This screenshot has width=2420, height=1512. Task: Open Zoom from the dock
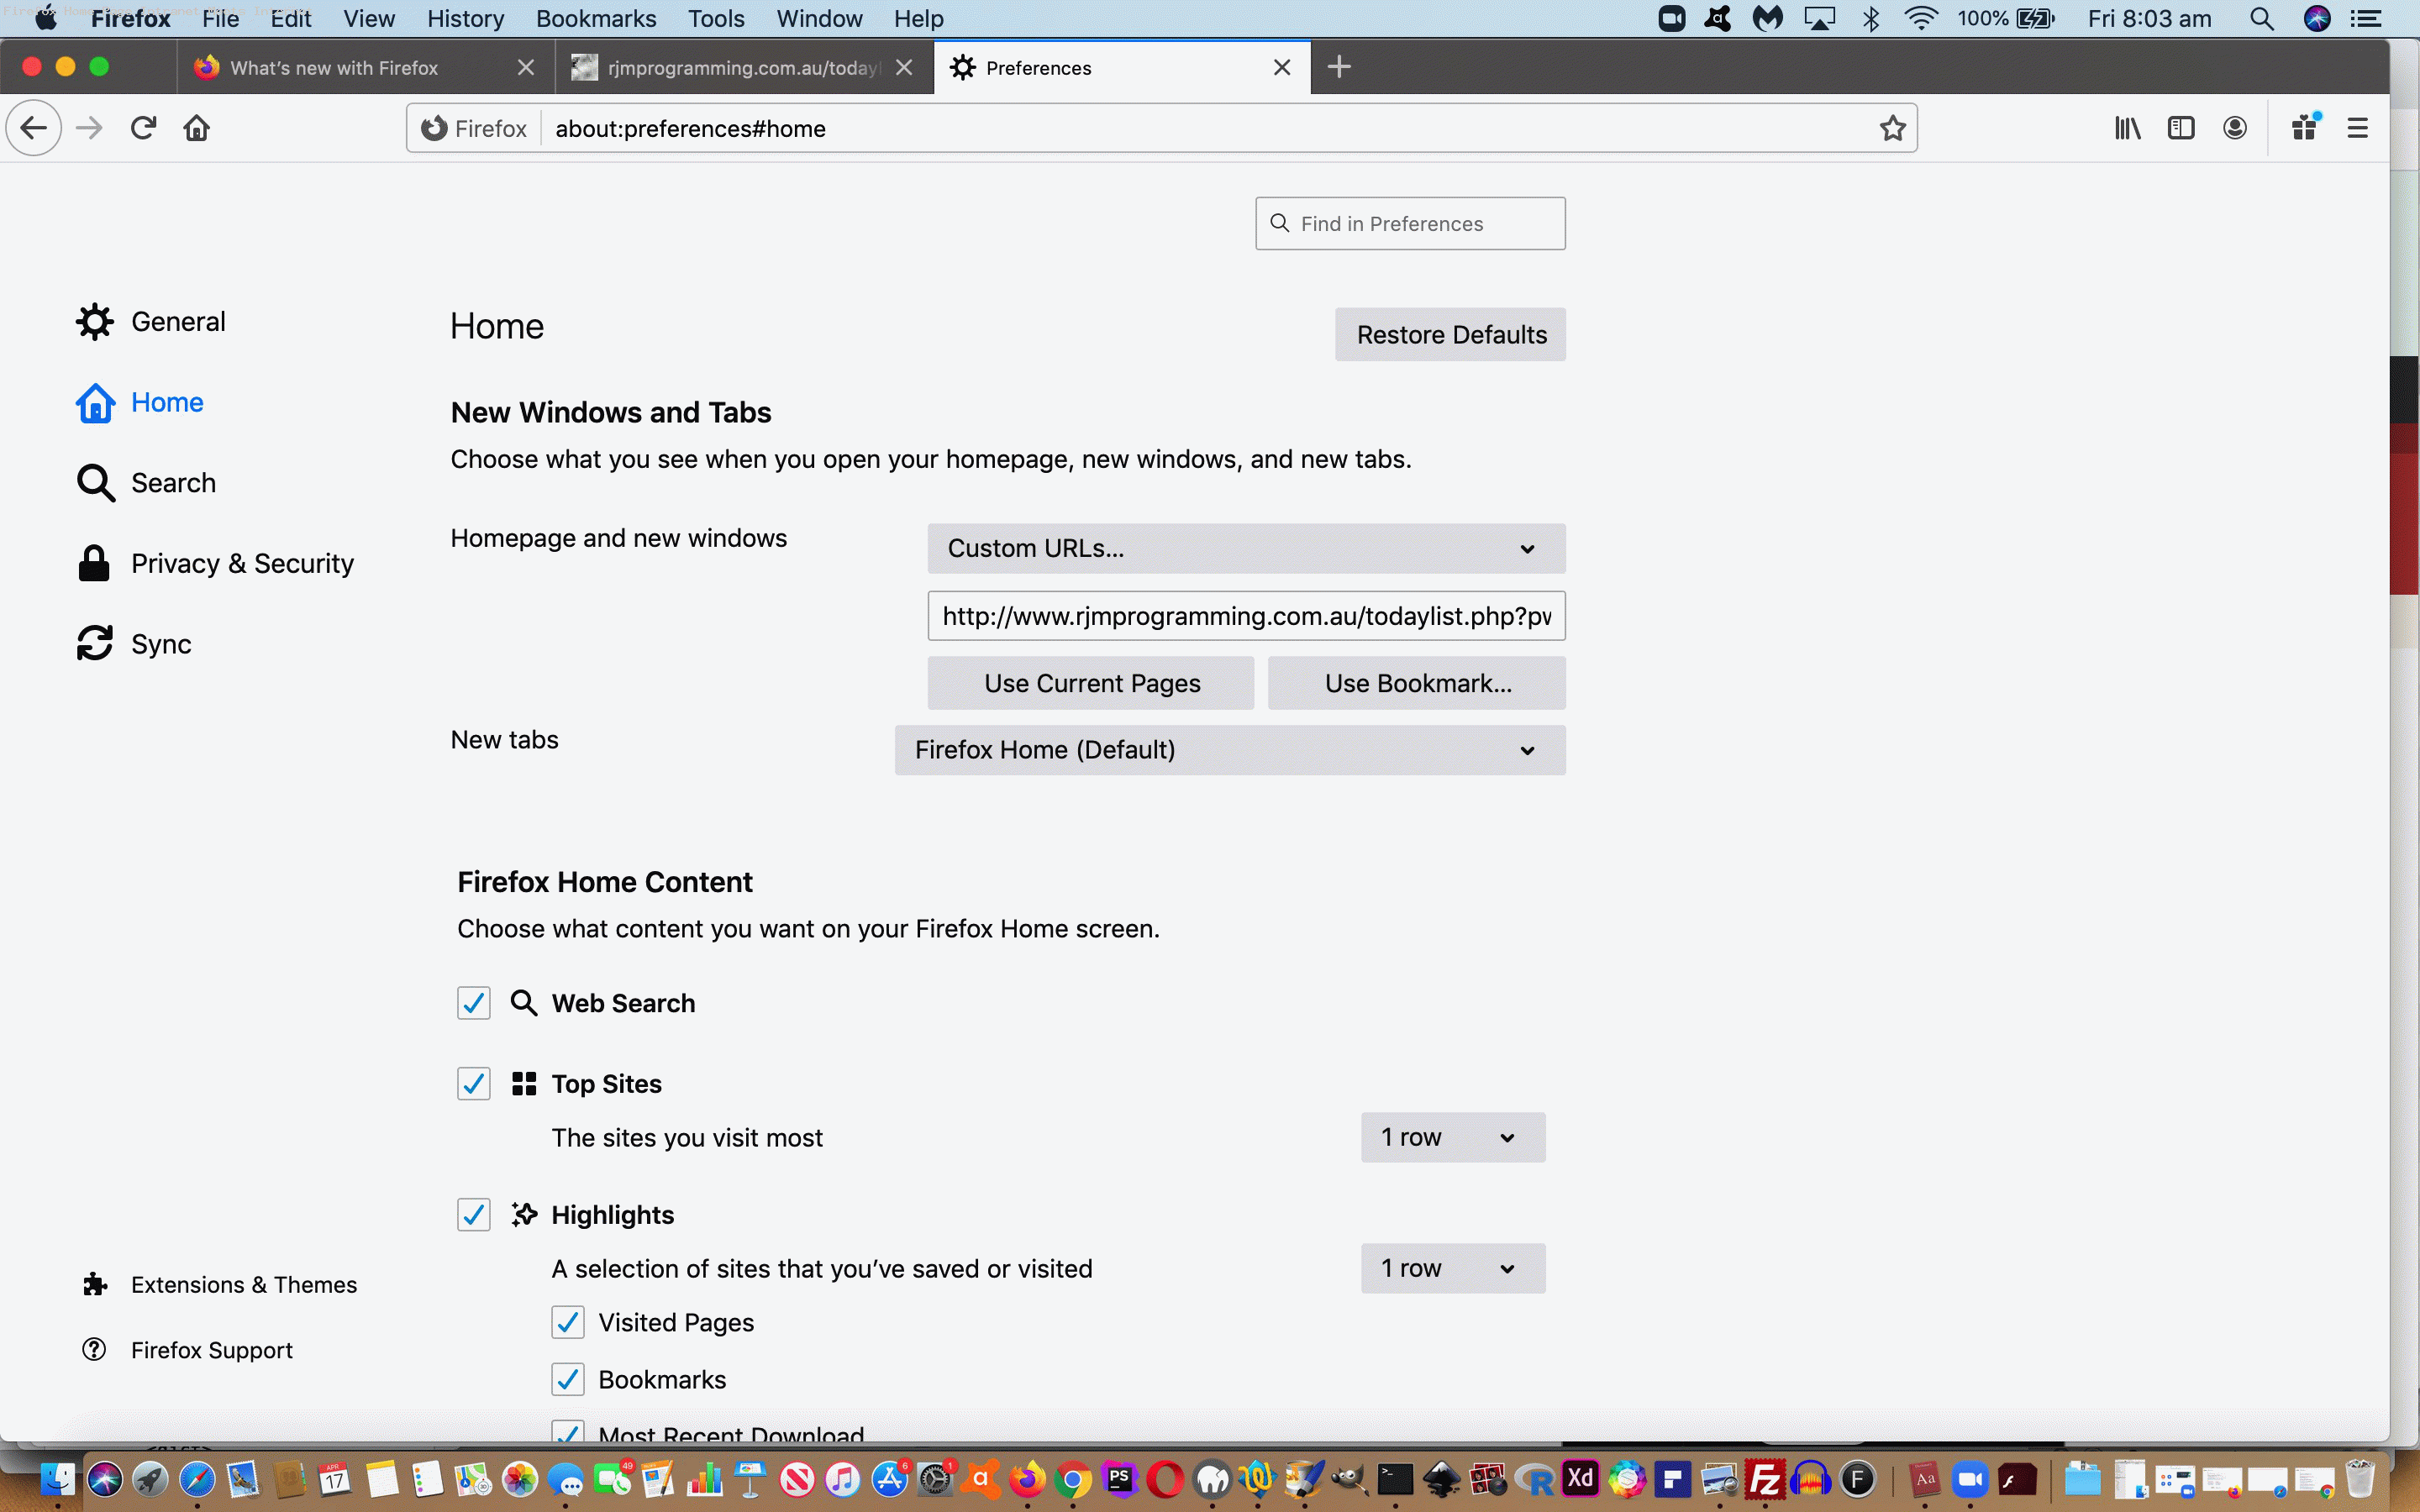(x=1970, y=1479)
